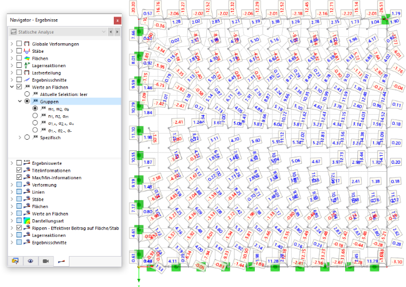The image size is (406, 287).
Task: Open the navigator data tab icon
Action: click(x=15, y=261)
